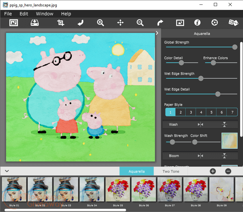Open the Help menu
243x212 pixels.
click(x=66, y=14)
